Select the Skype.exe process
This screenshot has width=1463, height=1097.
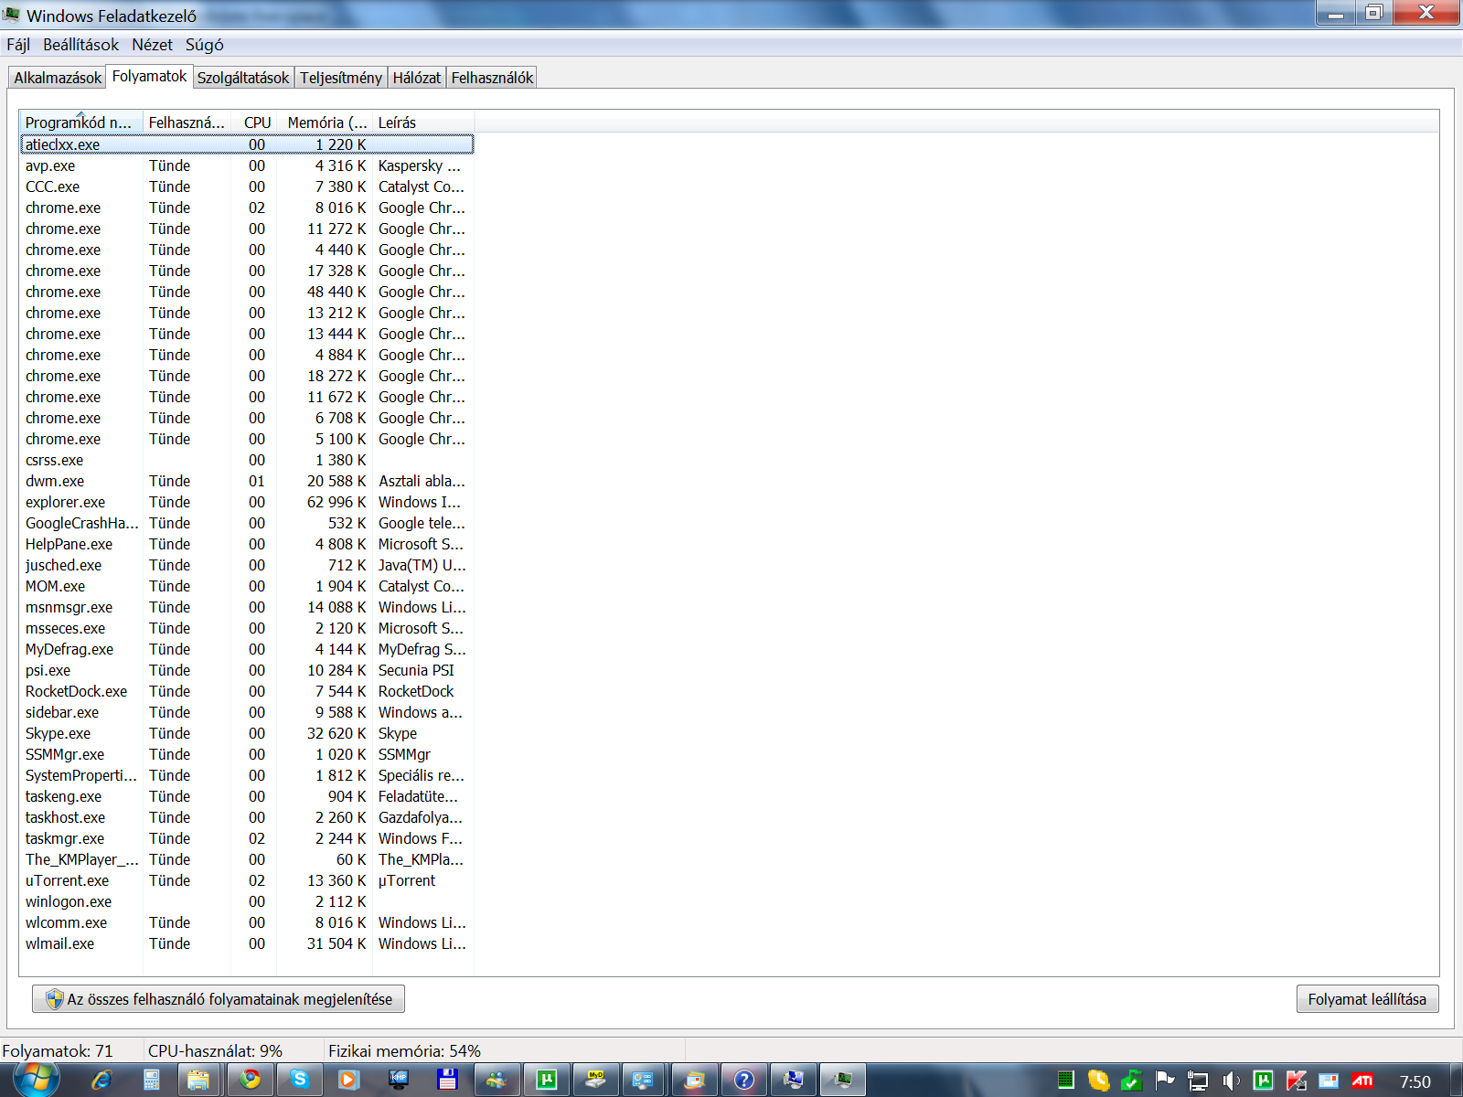[x=247, y=733]
